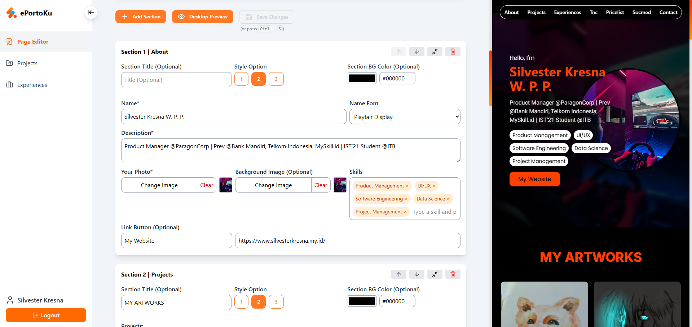Viewport: 692px width, 327px height.
Task: Expand Section 2 Projects header
Action: [435, 274]
